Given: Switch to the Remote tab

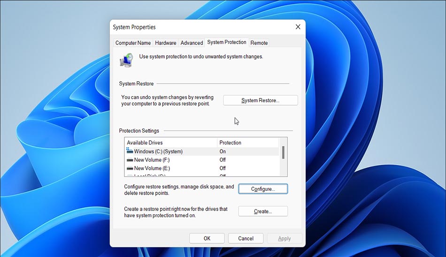Looking at the screenshot, I should coord(259,43).
